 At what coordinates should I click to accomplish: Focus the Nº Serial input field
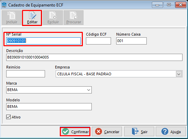pos(43,41)
